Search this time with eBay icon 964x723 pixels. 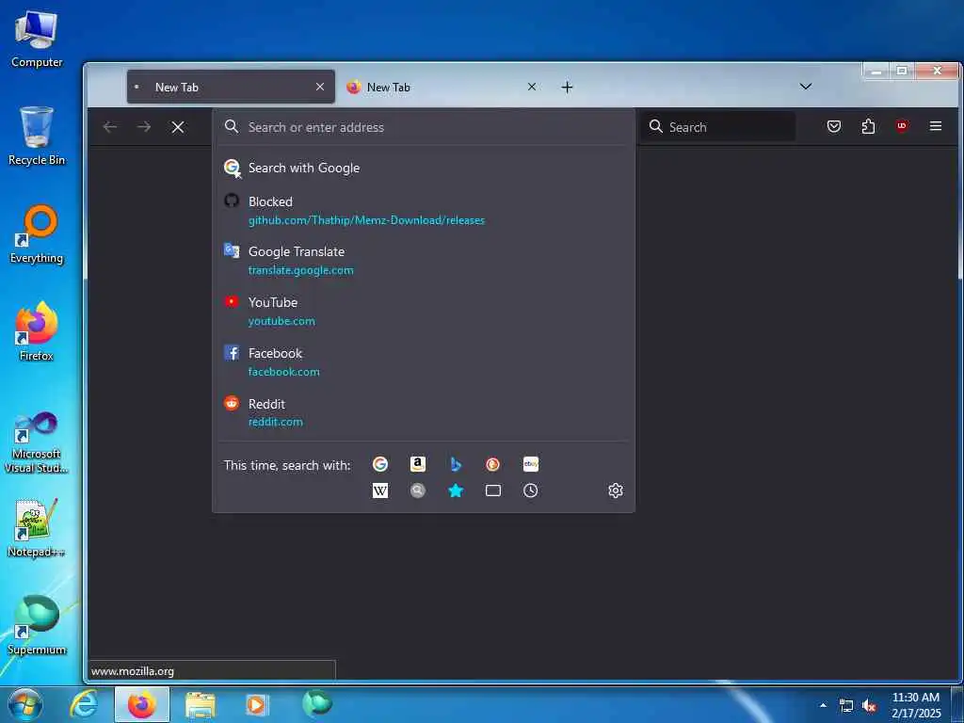pos(531,464)
